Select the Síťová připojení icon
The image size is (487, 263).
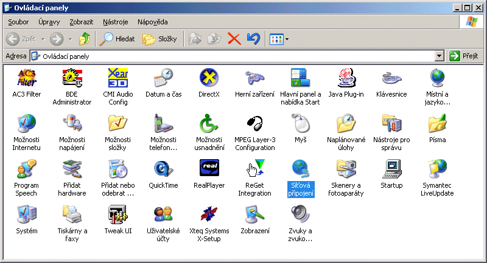pos(300,168)
